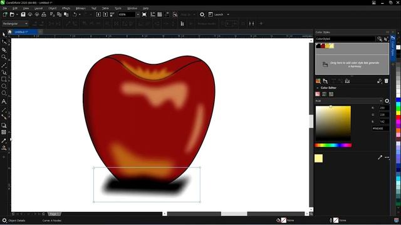Select the Crop tool

click(4, 50)
